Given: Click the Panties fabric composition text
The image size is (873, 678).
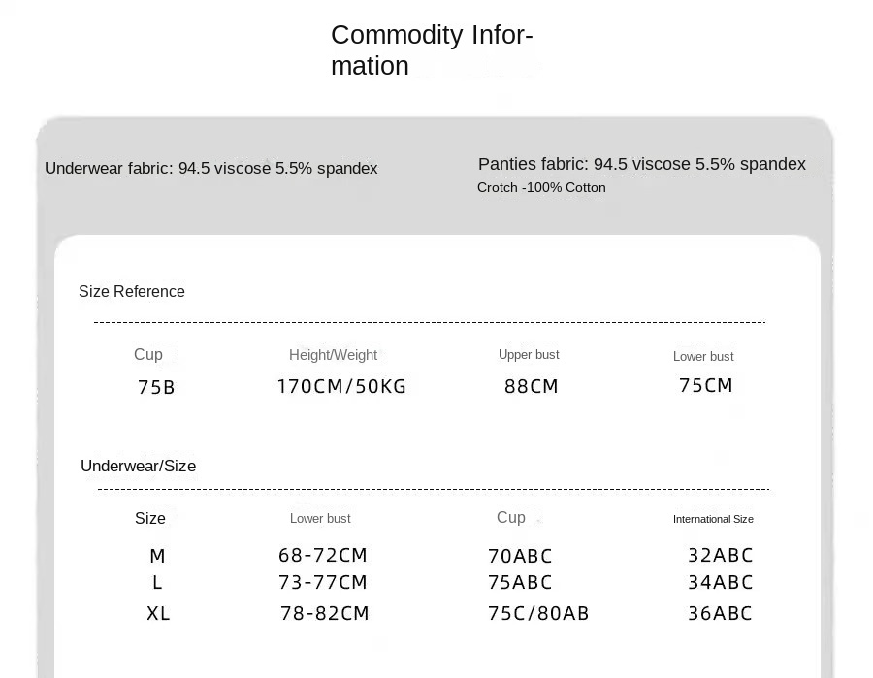Looking at the screenshot, I should 641,164.
